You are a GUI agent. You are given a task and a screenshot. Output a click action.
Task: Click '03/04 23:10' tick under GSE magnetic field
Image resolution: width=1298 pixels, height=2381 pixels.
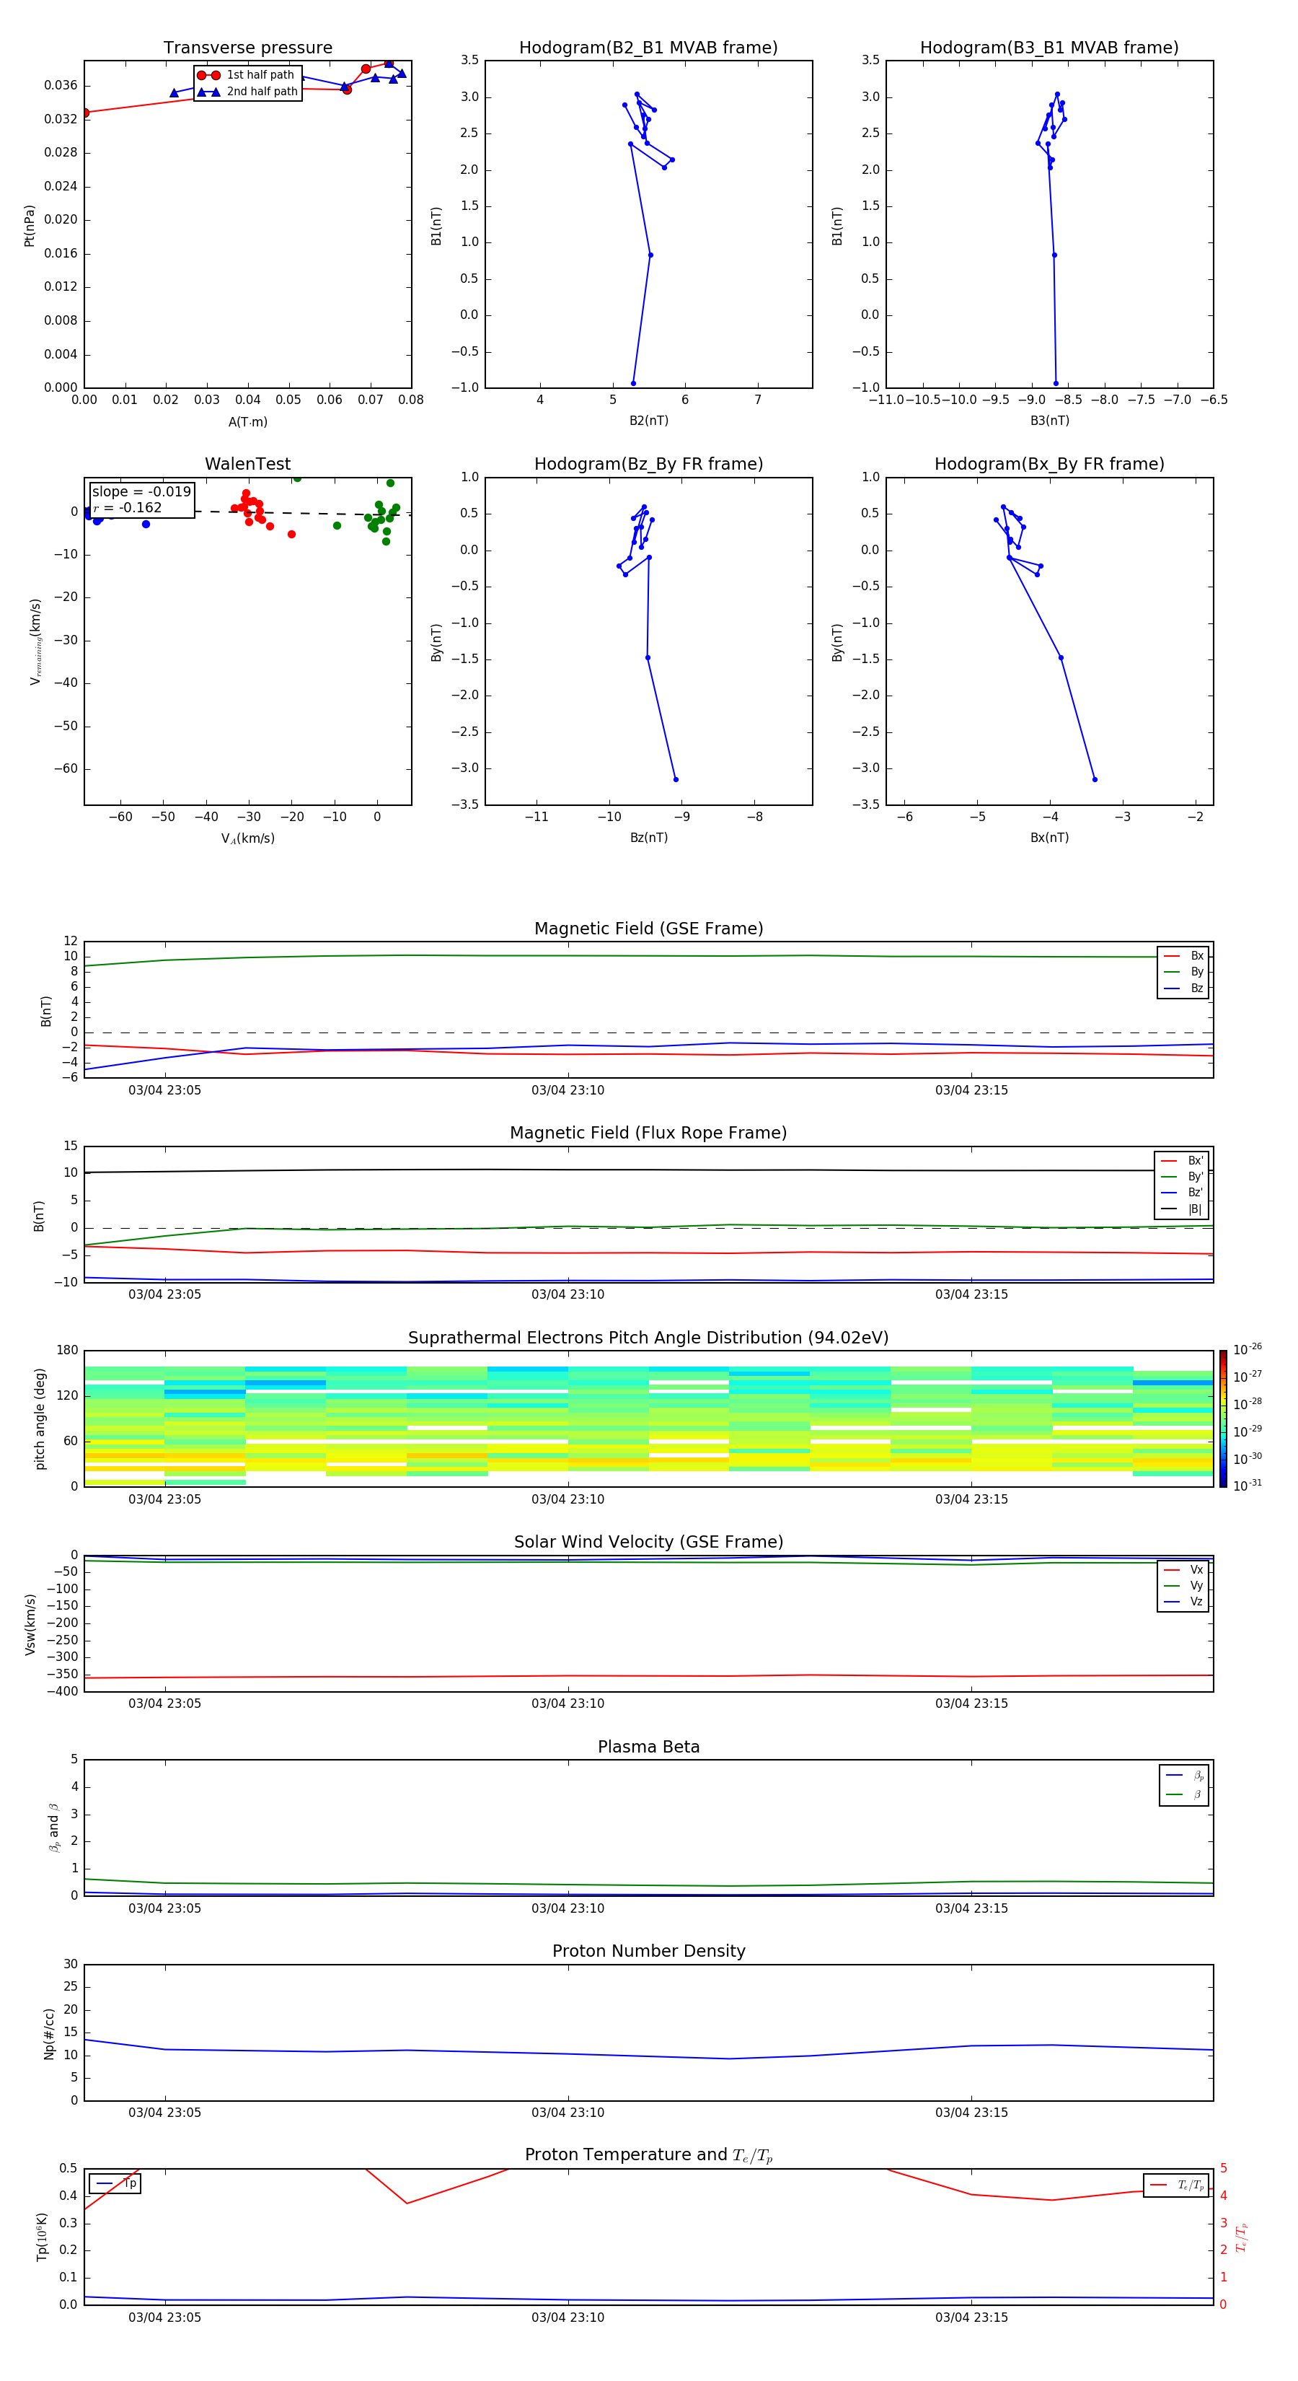coord(568,1091)
